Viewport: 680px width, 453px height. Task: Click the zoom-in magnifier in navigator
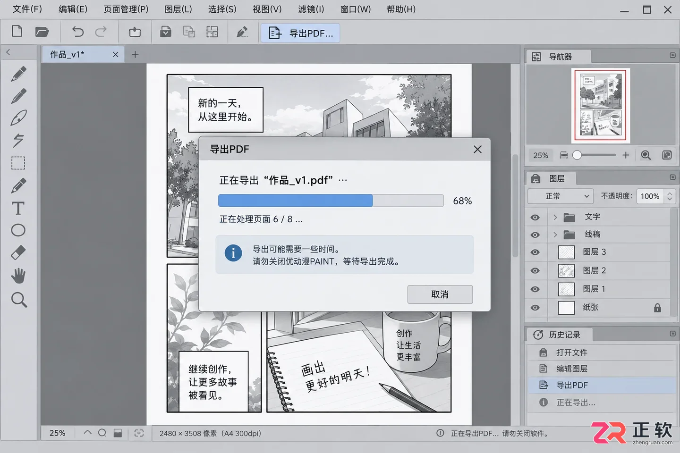[646, 155]
